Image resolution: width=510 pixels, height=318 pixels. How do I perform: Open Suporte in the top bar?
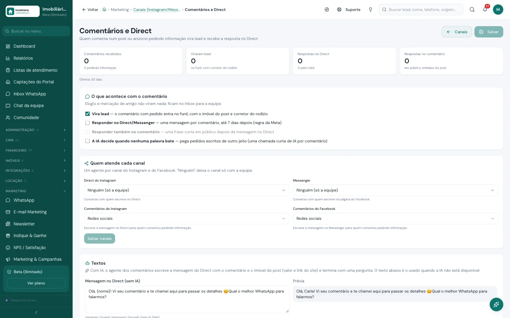pyautogui.click(x=349, y=10)
